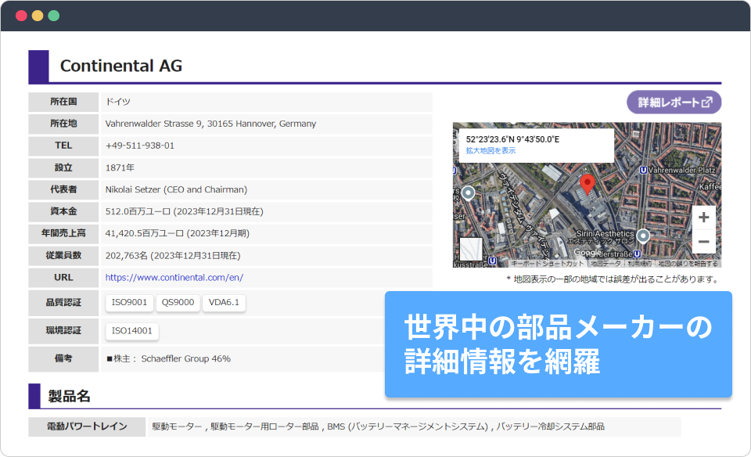This screenshot has height=457, width=751.
Task: Click the green maximize window dot
Action: coord(53,16)
